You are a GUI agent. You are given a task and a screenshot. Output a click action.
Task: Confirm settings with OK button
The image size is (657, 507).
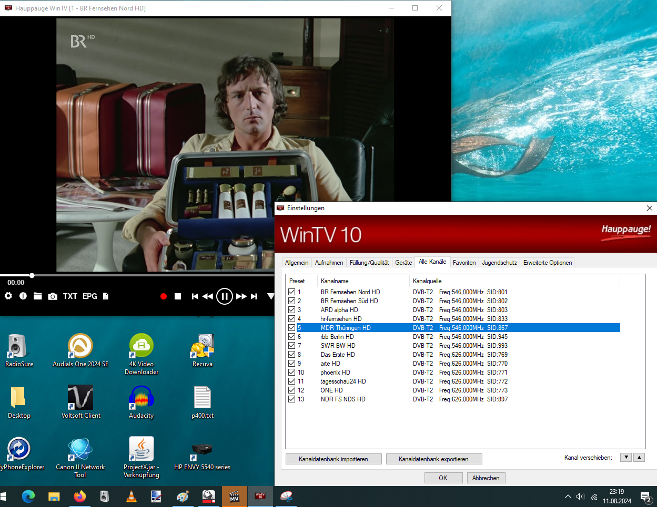[x=443, y=478]
